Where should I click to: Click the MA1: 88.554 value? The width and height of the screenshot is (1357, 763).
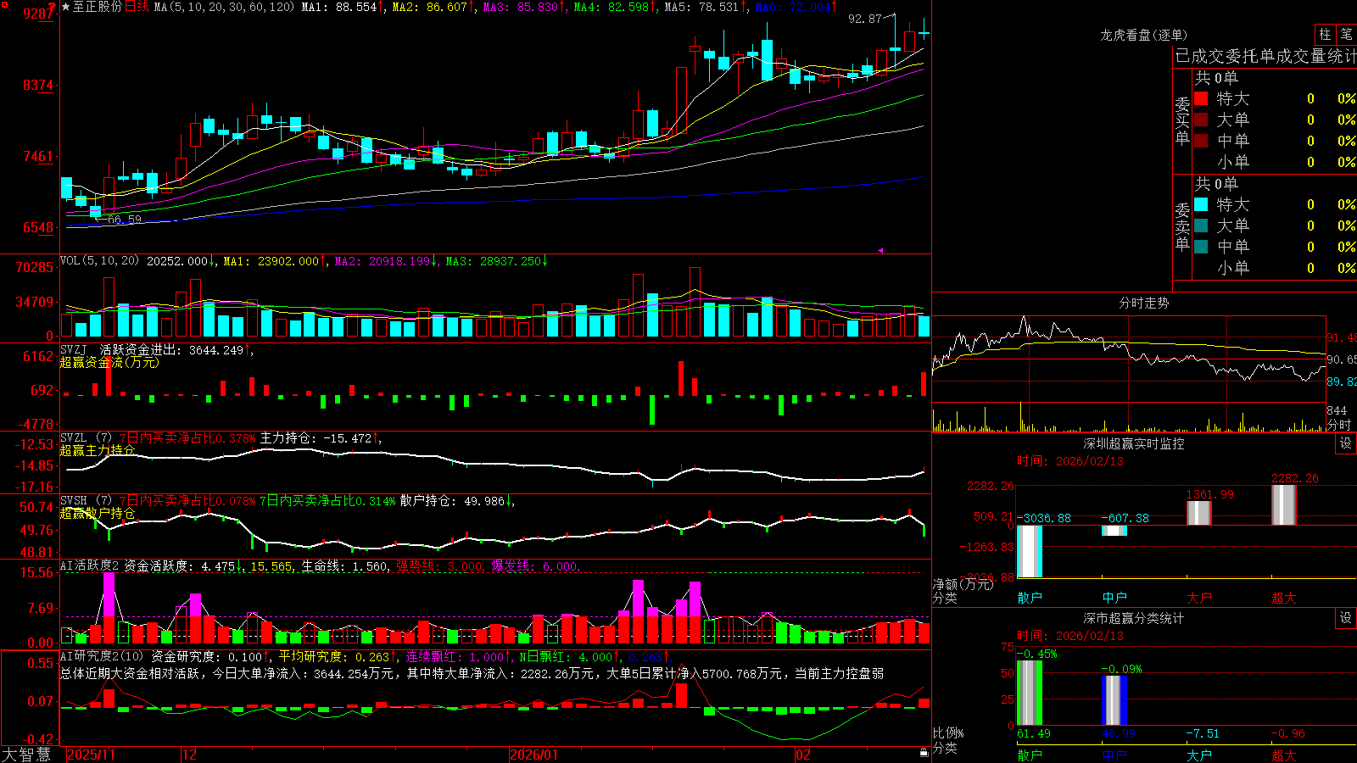point(342,7)
